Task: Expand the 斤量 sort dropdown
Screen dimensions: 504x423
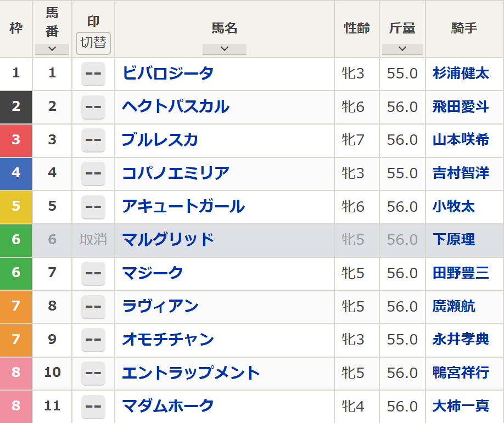Action: click(402, 49)
